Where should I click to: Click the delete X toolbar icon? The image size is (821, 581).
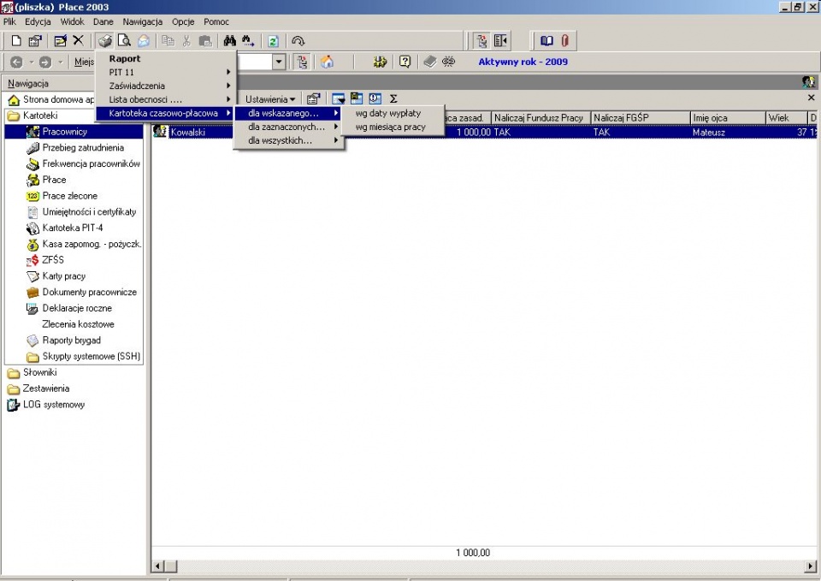click(79, 41)
